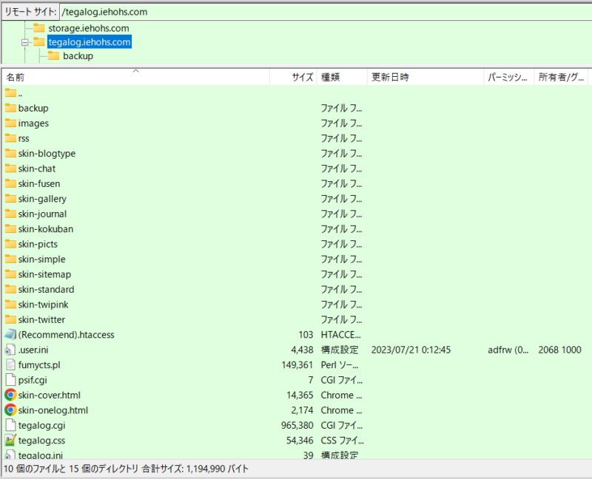
Task: Sort by 種類 column header
Action: click(x=342, y=77)
